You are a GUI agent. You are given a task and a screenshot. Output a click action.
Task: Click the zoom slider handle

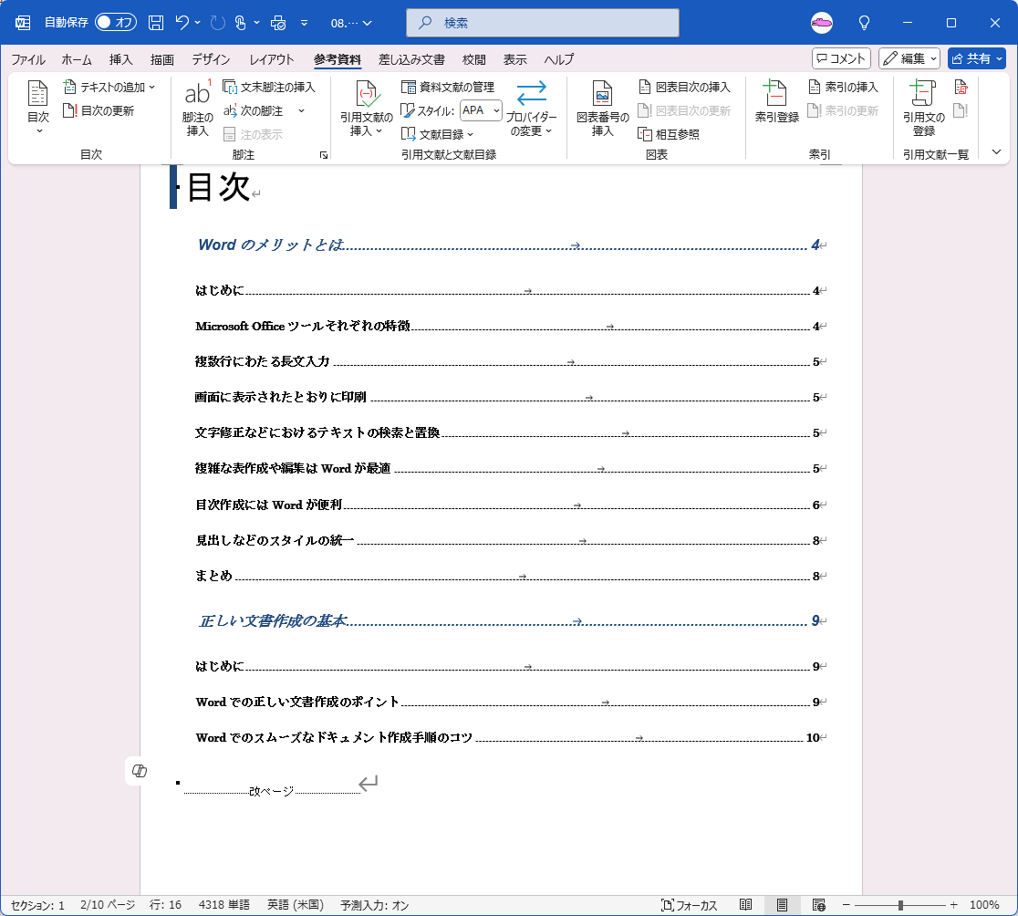point(900,905)
